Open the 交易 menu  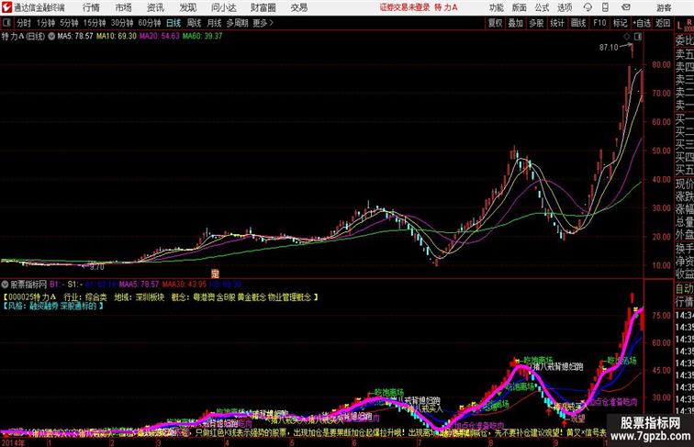click(x=298, y=7)
